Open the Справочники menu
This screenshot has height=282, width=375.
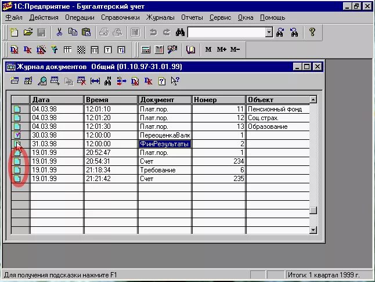pyautogui.click(x=120, y=17)
